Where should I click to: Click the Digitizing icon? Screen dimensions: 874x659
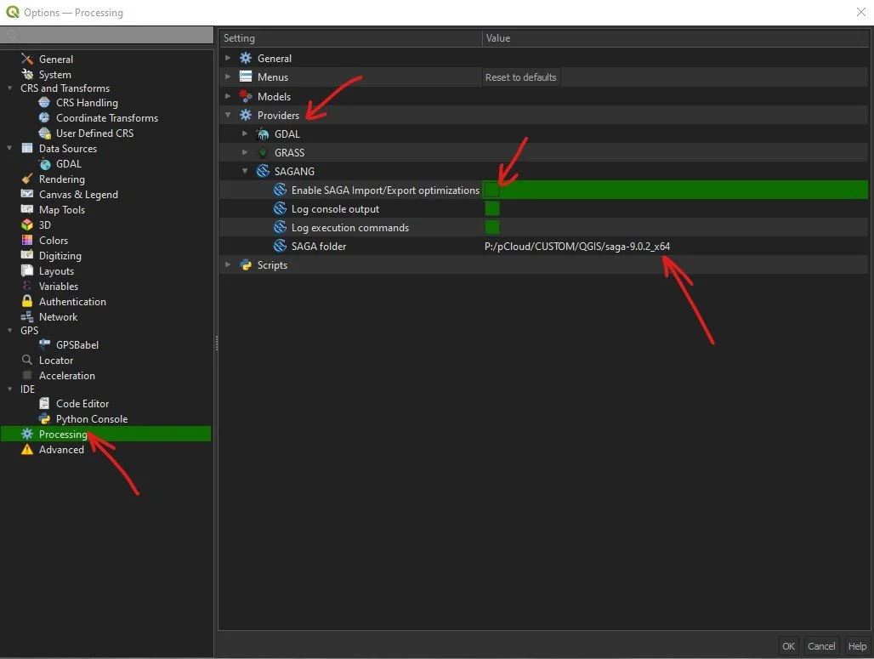26,255
